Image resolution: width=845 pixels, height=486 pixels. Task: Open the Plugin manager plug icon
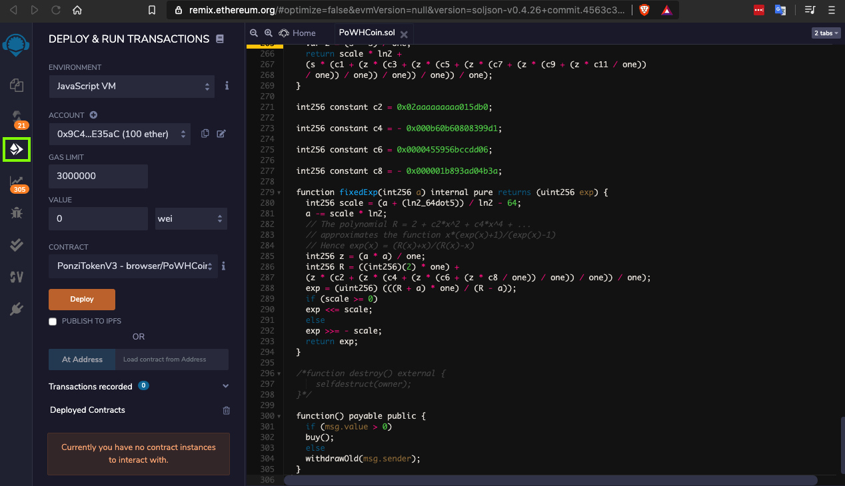pyautogui.click(x=17, y=309)
